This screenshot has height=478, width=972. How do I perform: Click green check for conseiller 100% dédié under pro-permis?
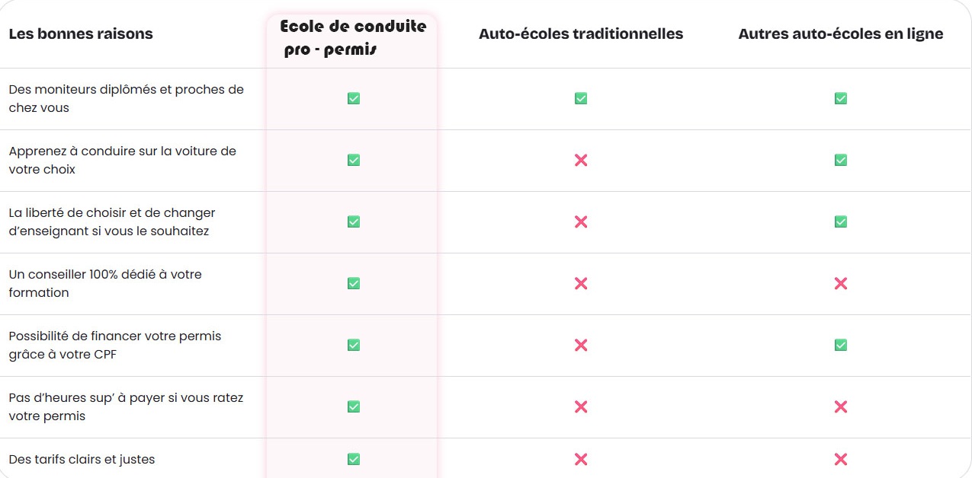coord(353,283)
